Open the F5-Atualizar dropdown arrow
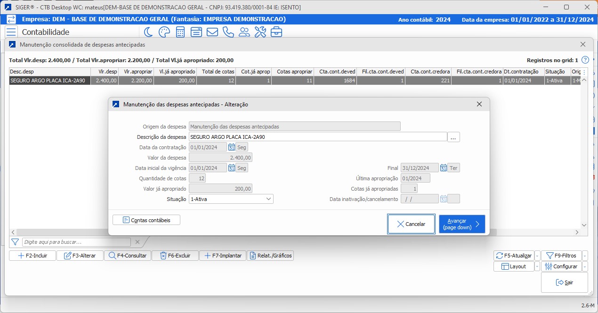 pyautogui.click(x=536, y=256)
